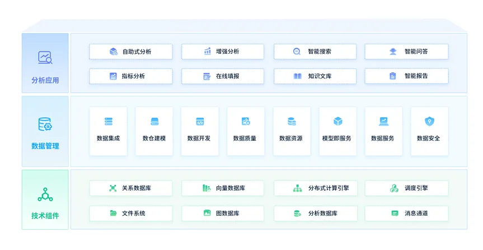Click the 技术组件 molecule icon
Viewport: 483px width, 250px height.
click(45, 195)
